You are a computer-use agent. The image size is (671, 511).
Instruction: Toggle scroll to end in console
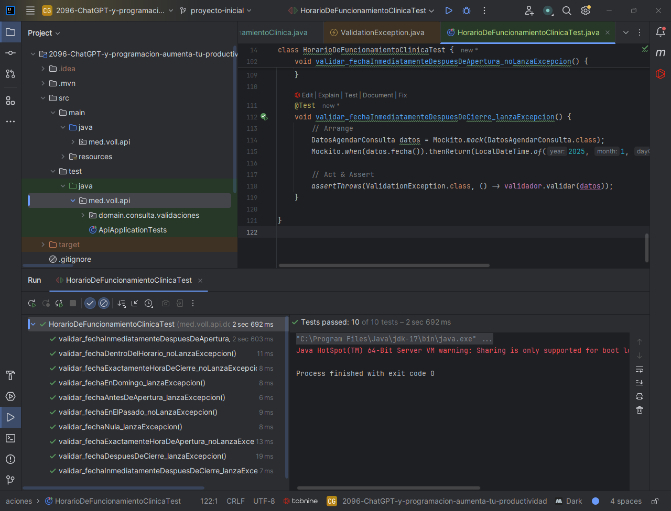[x=640, y=383]
